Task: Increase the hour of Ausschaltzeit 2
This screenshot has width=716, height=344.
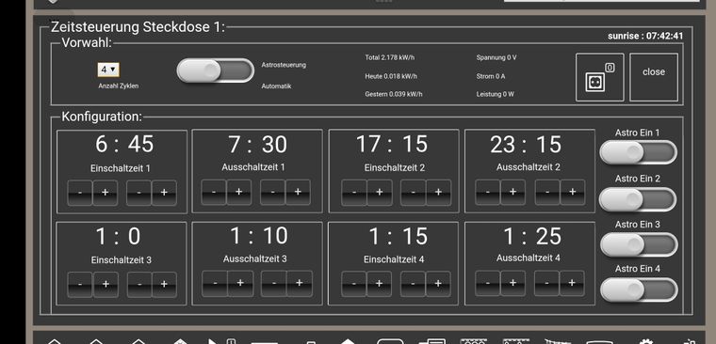Action: tap(513, 192)
